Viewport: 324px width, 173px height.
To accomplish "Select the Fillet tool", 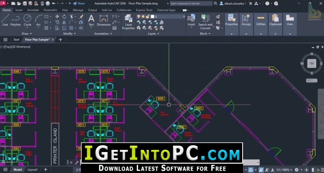I will click(x=71, y=22).
